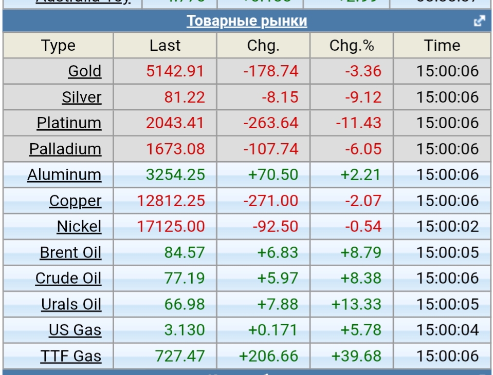
Task: Click the Aluminum link
Action: [64, 175]
